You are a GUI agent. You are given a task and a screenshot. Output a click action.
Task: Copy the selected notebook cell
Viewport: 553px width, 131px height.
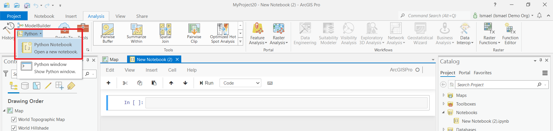[139, 83]
